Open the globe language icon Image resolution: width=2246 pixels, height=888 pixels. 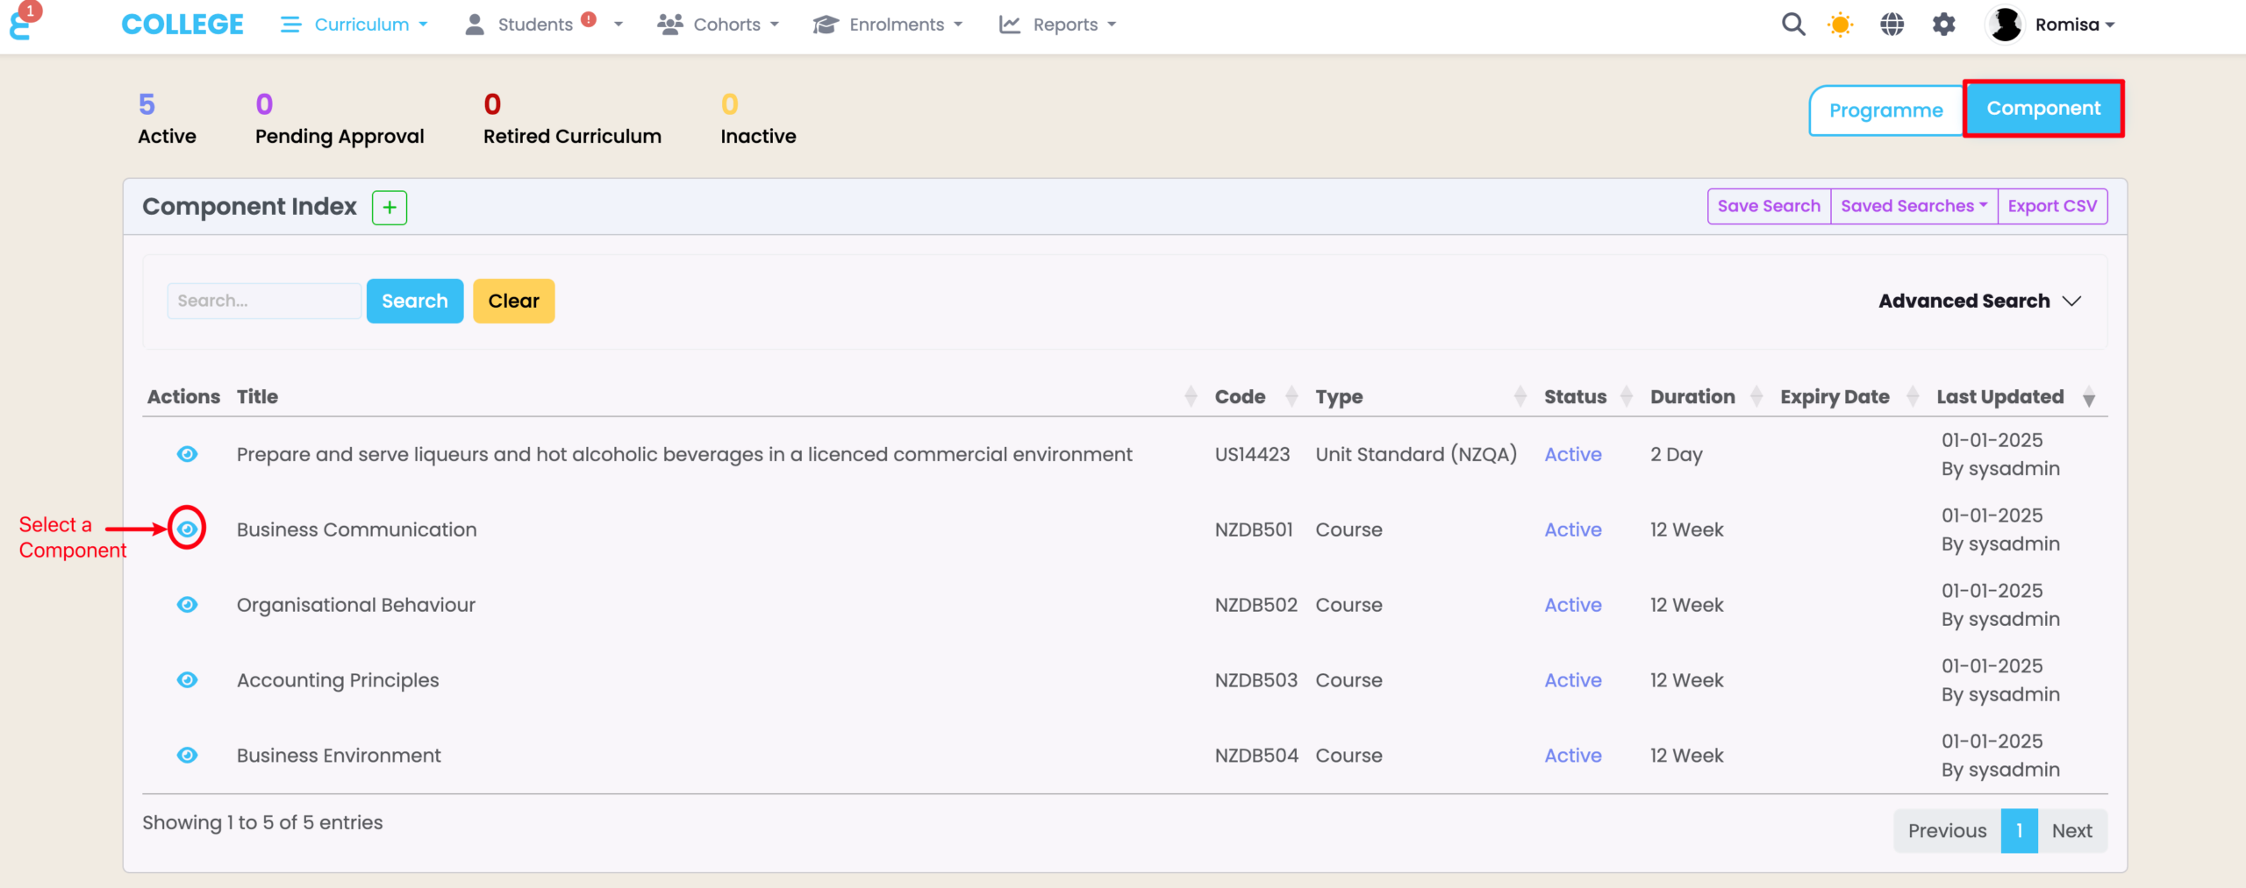1892,25
